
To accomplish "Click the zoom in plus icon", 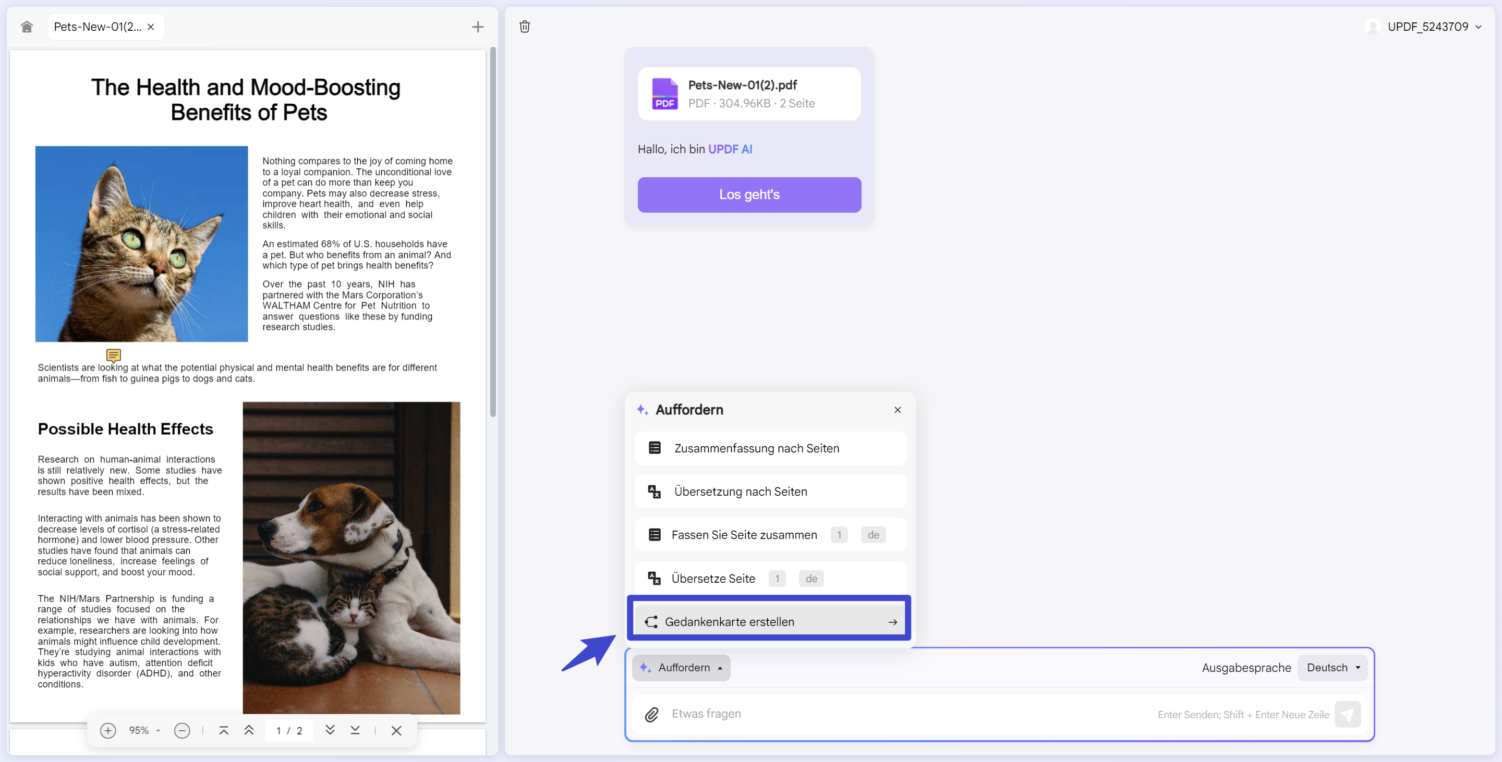I will coord(108,731).
